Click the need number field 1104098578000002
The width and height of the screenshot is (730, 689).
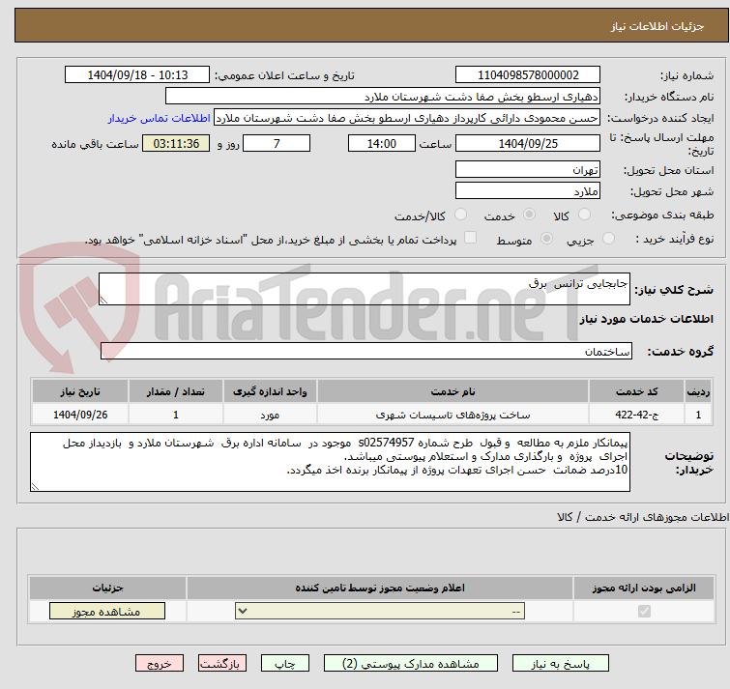pyautogui.click(x=528, y=75)
